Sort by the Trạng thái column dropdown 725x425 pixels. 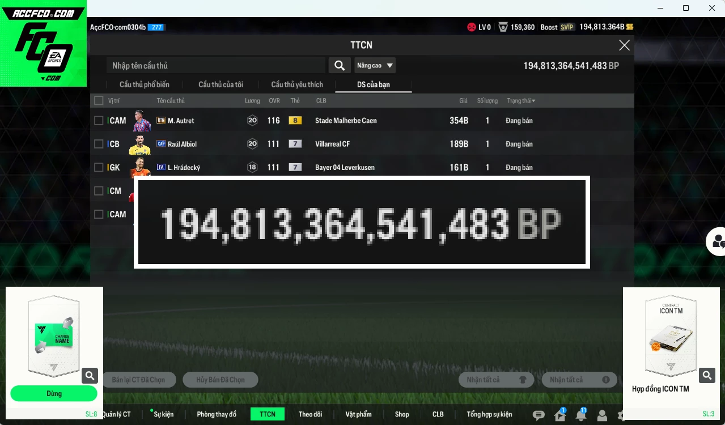coord(521,101)
